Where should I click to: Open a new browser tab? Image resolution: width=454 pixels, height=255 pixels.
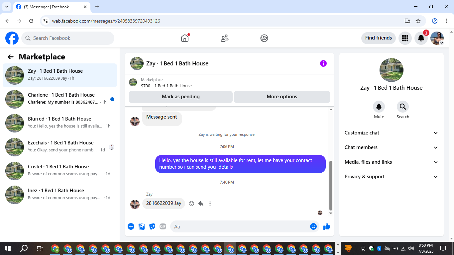coord(97,7)
